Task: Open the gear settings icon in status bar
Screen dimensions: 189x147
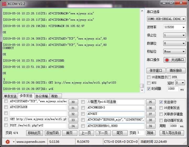Action: [x=8, y=142]
